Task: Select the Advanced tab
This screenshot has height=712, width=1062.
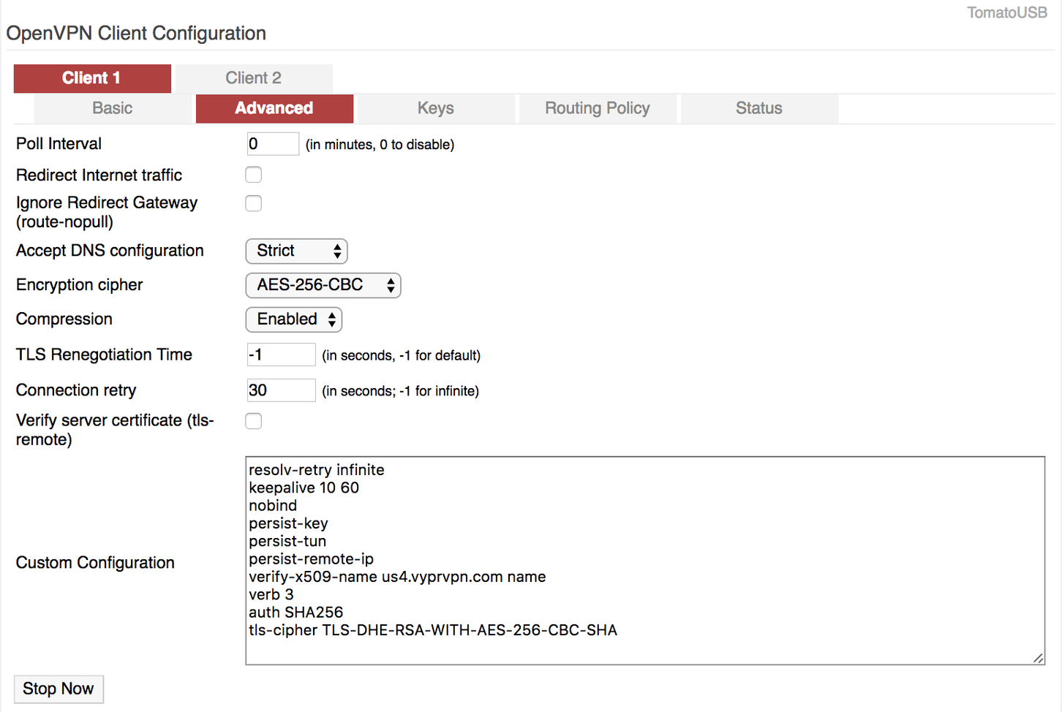Action: click(274, 108)
